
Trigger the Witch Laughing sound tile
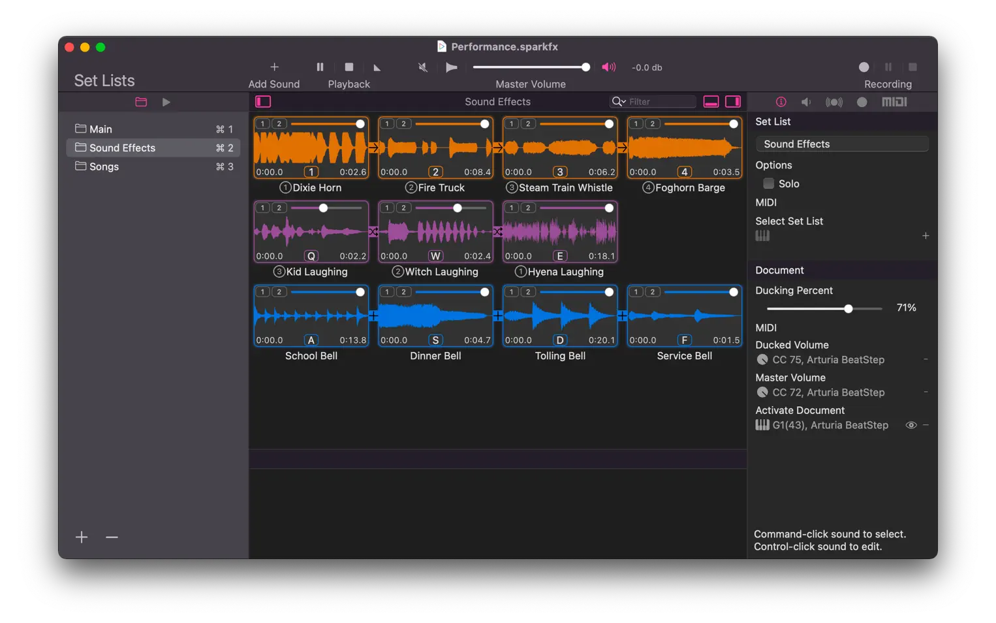click(x=435, y=232)
